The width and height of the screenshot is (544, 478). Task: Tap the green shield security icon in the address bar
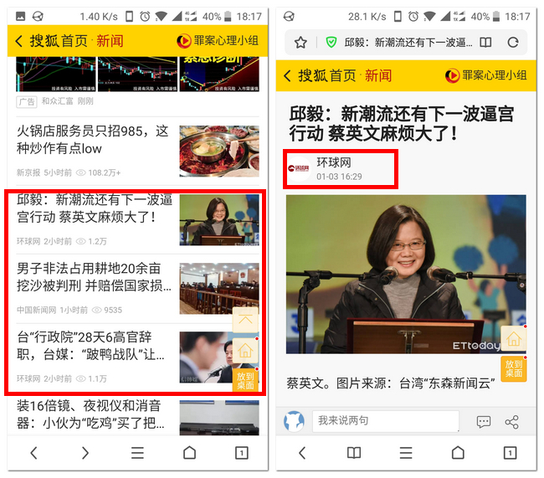[331, 43]
